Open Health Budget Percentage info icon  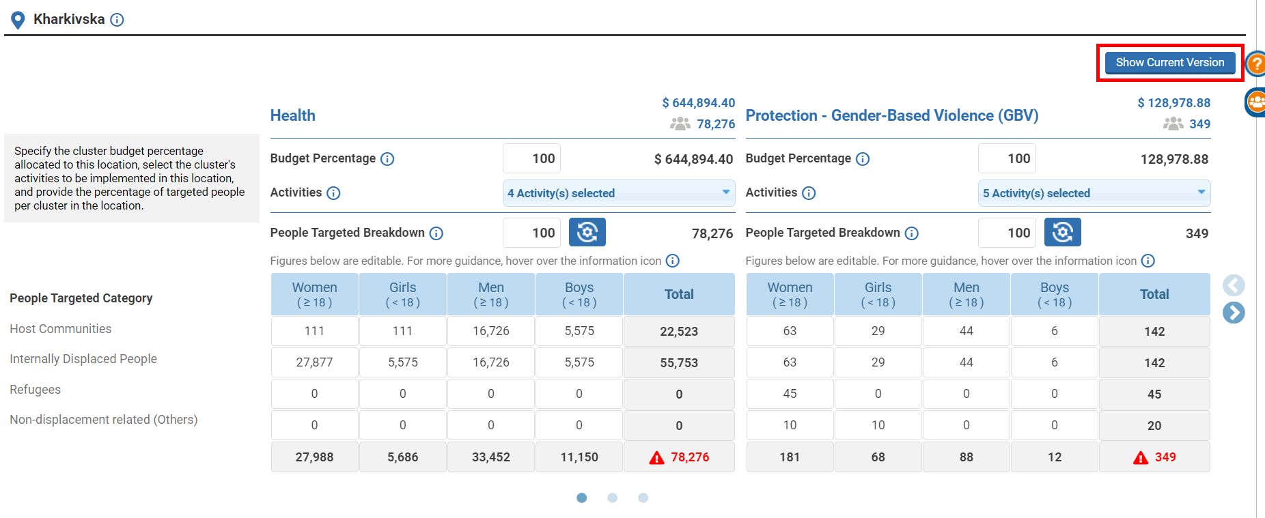coord(387,159)
